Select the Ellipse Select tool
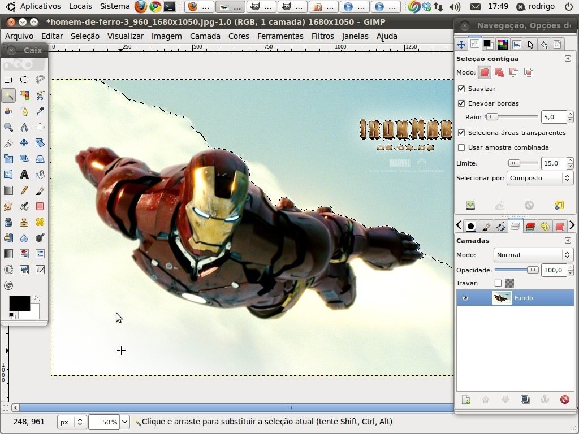Screen dimensions: 579x434 (24, 79)
